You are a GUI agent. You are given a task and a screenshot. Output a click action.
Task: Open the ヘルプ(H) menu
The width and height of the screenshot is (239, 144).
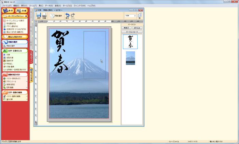click(91, 6)
